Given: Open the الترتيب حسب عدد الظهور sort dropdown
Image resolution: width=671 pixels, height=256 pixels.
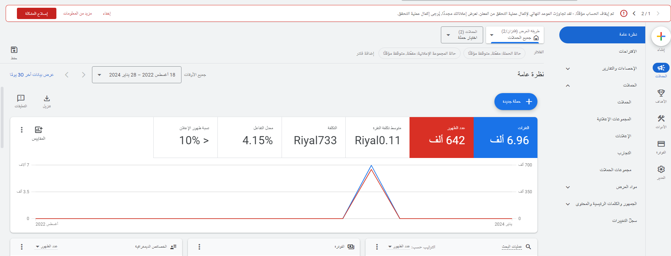Looking at the screenshot, I should 399,246.
